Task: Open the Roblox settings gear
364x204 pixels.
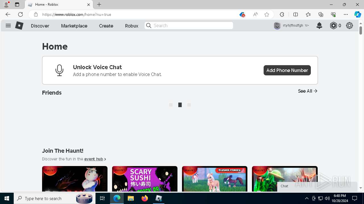Action: click(349, 25)
